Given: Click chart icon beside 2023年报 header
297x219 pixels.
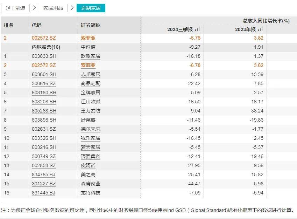Looking at the screenshot, I should (x=260, y=29).
